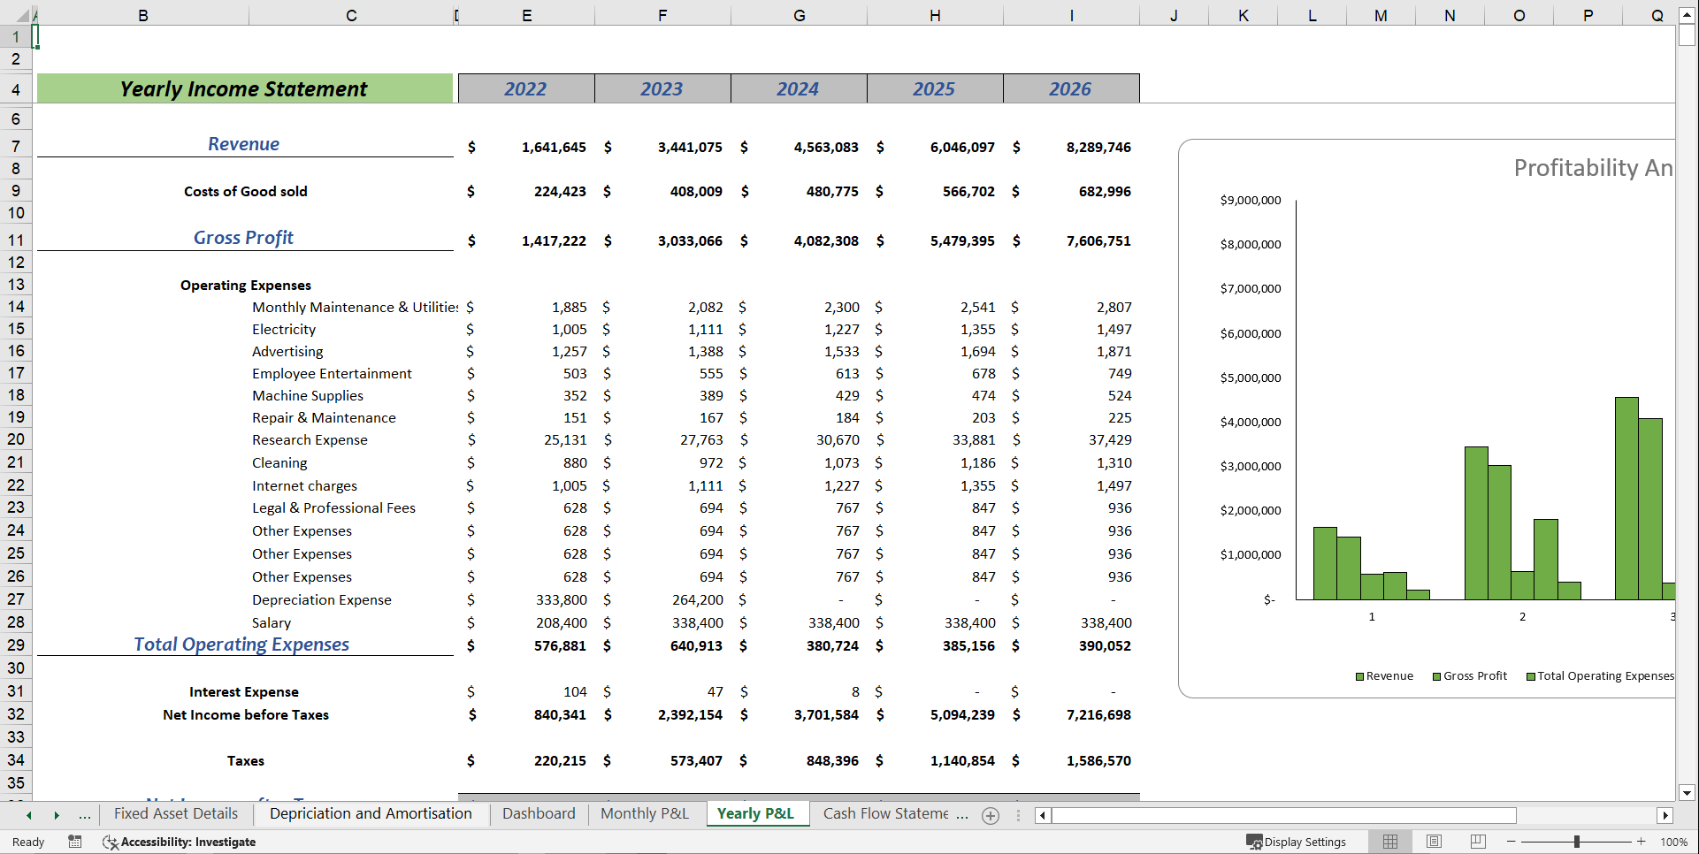Open the Fixed Asset Details sheet

[176, 813]
